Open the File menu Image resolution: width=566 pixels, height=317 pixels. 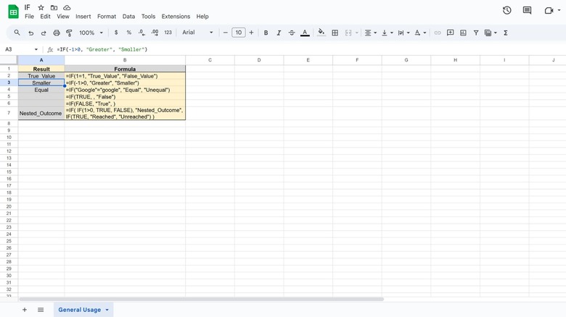(x=29, y=17)
